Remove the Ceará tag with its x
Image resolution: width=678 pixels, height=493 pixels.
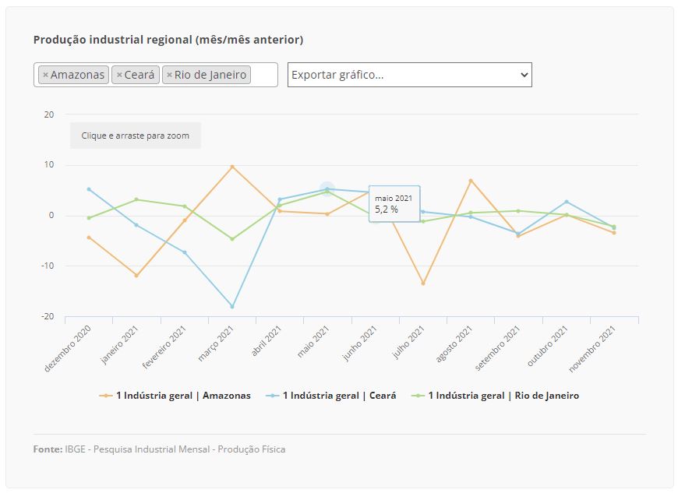tap(119, 75)
